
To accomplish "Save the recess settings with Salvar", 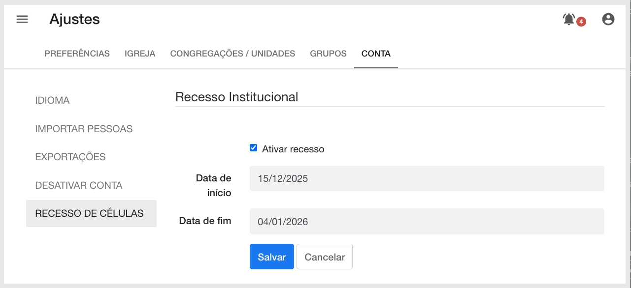I will 272,257.
